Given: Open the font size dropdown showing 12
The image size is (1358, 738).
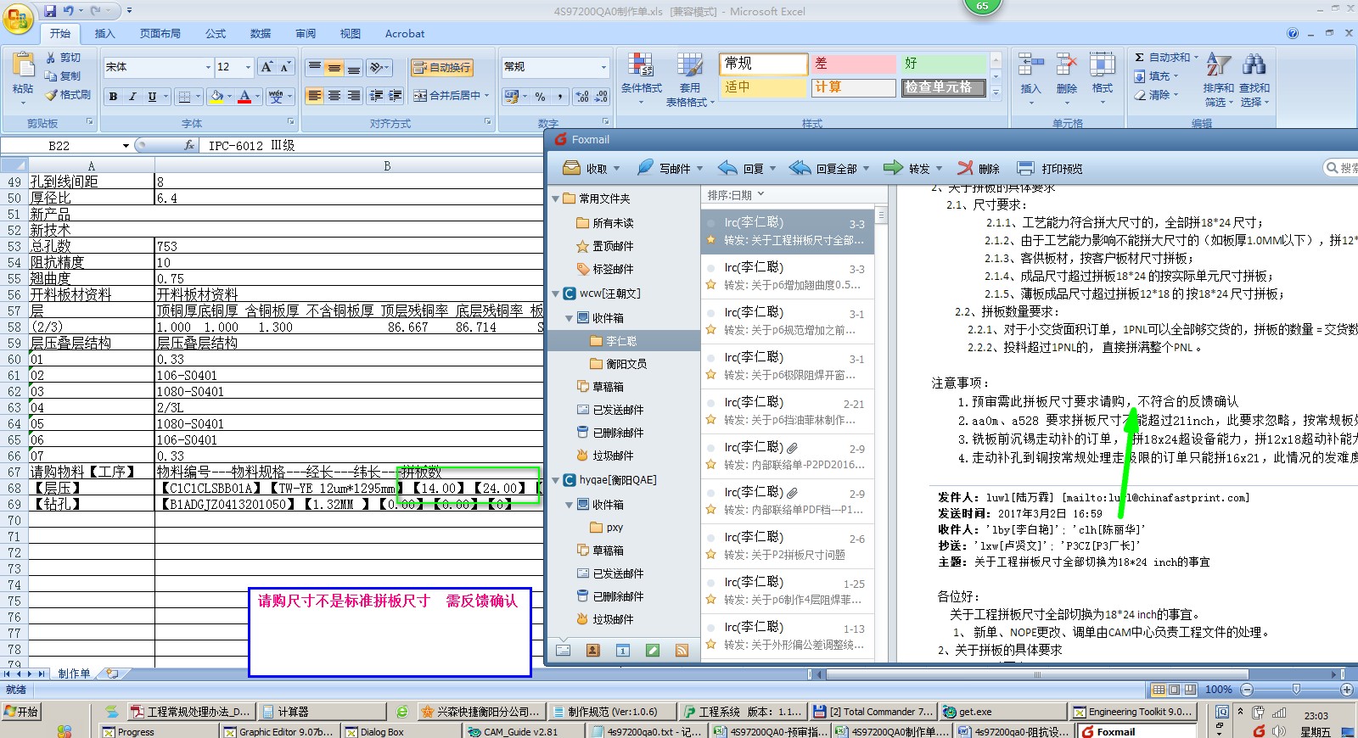Looking at the screenshot, I should [248, 67].
